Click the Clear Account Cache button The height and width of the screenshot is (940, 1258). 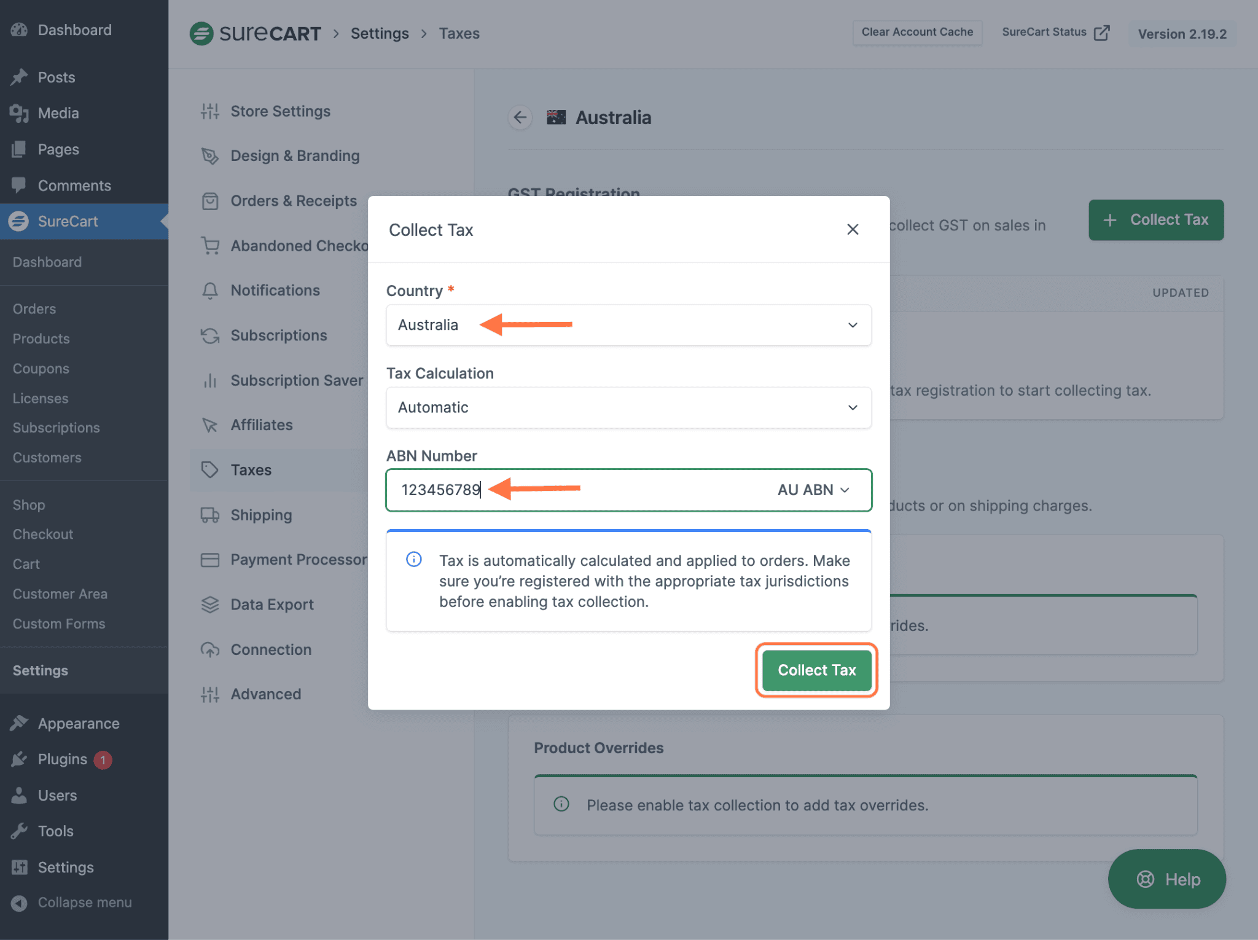point(917,32)
